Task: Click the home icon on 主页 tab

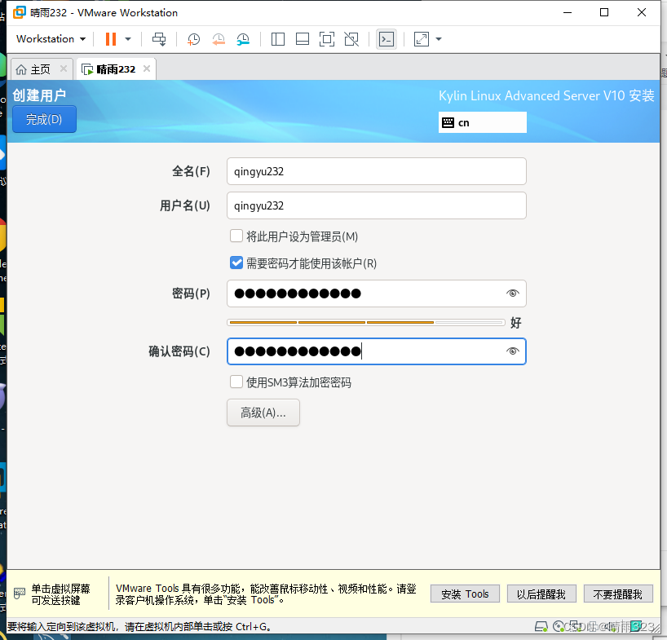Action: point(21,69)
